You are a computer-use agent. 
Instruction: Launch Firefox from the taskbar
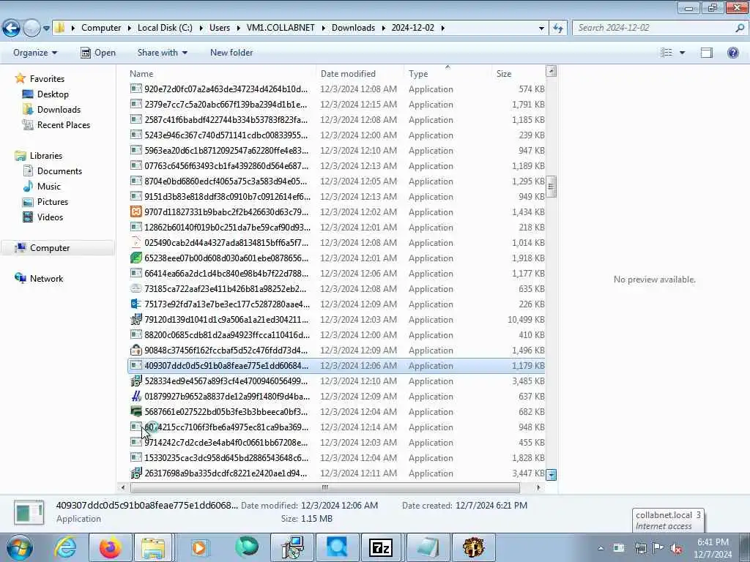(x=111, y=547)
